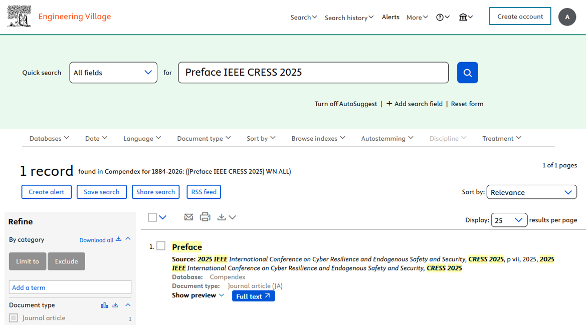Open the Treatment filter menu
Image resolution: width=586 pixels, height=325 pixels.
pos(502,138)
